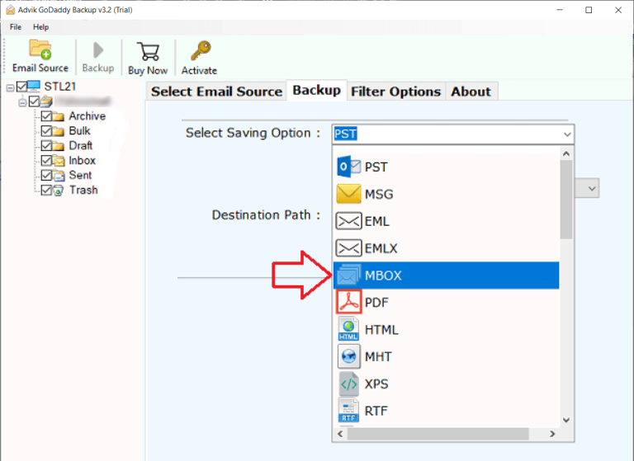
Task: Click the Backup play arrow icon
Action: click(x=98, y=50)
